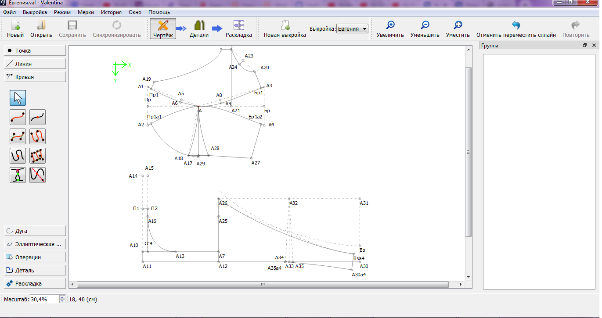
Task: Select the spline path tool
Action: coord(37,136)
